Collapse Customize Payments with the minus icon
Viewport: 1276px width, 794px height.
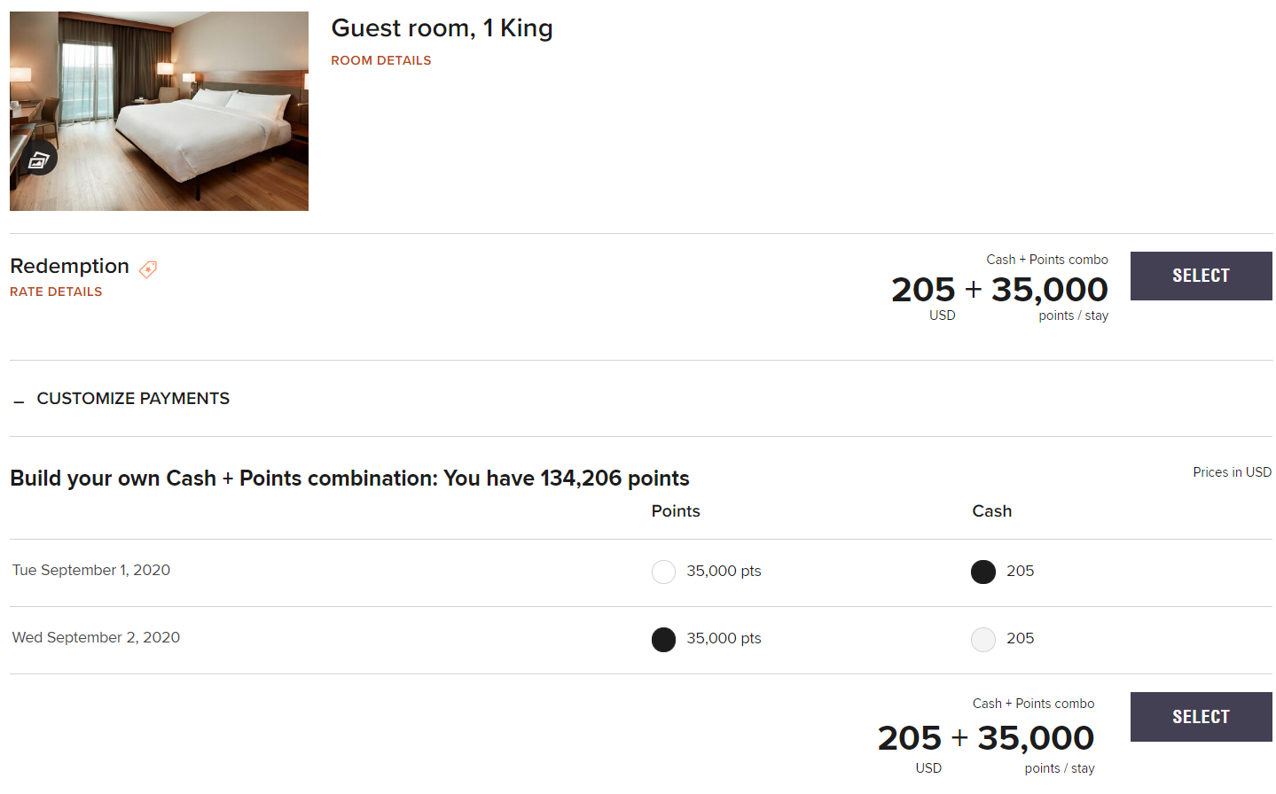(20, 402)
